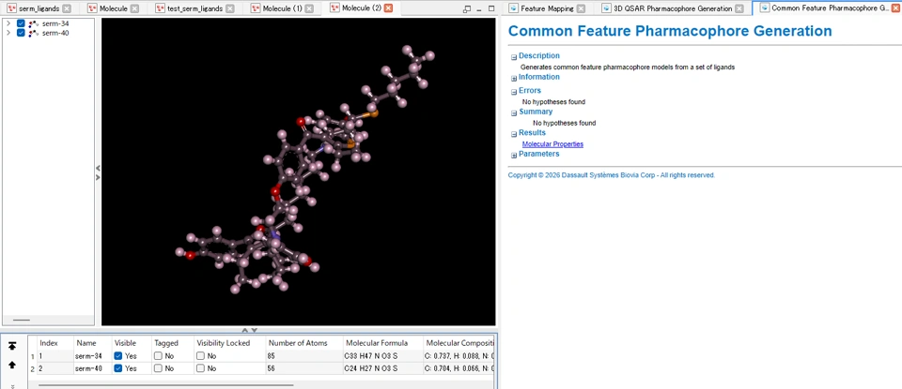
Task: Move table row up with arrow icon
Action: click(x=12, y=365)
